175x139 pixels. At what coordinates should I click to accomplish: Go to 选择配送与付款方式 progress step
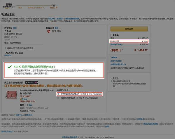[36, 8]
